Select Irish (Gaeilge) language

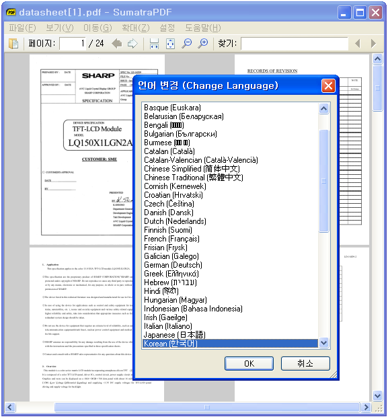(230, 317)
